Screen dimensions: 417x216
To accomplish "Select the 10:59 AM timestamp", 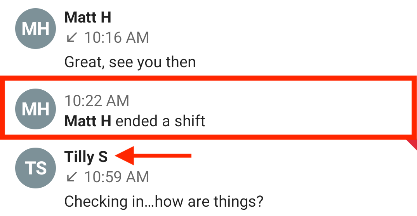I will 116,177.
